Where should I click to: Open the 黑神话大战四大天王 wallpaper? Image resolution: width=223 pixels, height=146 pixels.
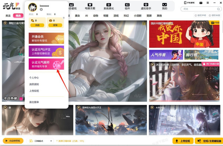tap(111, 120)
